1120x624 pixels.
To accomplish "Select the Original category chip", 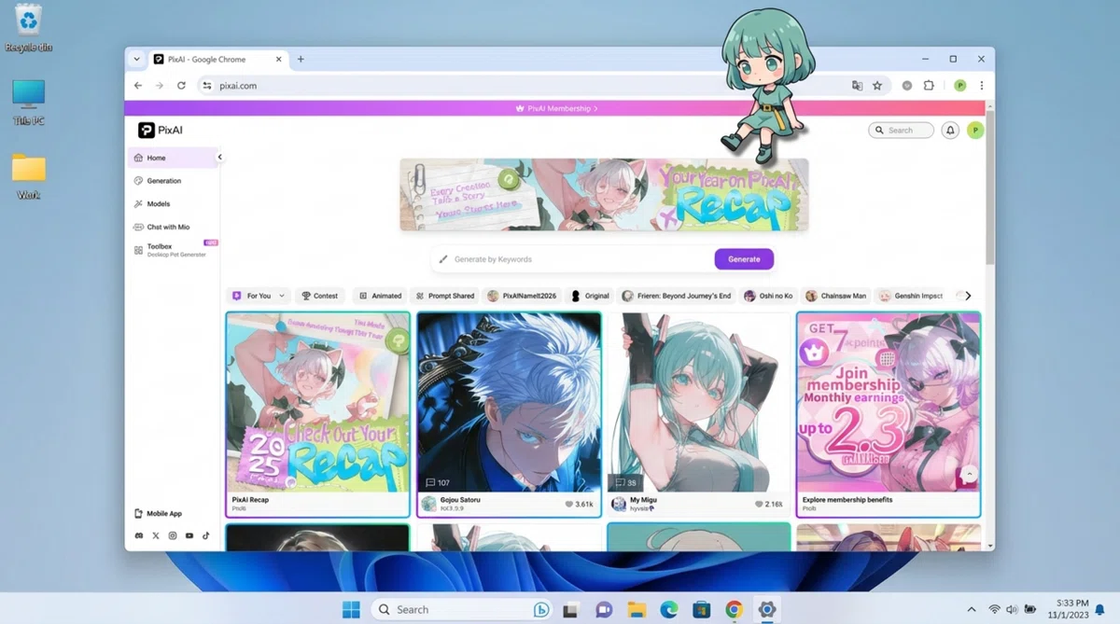I will click(x=590, y=296).
